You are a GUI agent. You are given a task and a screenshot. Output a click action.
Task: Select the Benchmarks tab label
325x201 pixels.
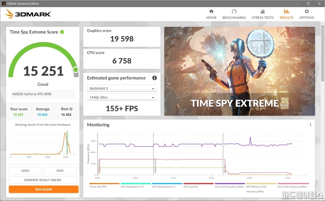click(x=234, y=18)
